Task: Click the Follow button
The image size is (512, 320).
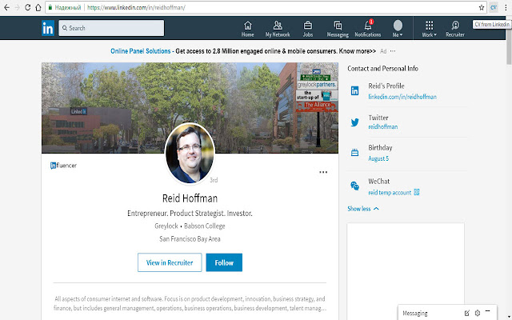Action: point(224,262)
